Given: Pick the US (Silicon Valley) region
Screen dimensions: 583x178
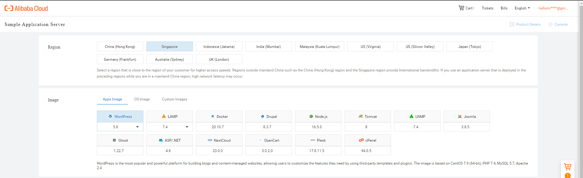Looking at the screenshot, I should point(420,46).
